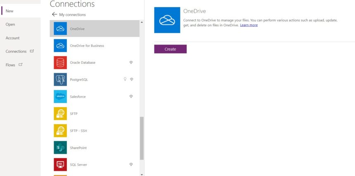
Task: Click scroll-up arrow of connections list
Action: pyautogui.click(x=142, y=22)
